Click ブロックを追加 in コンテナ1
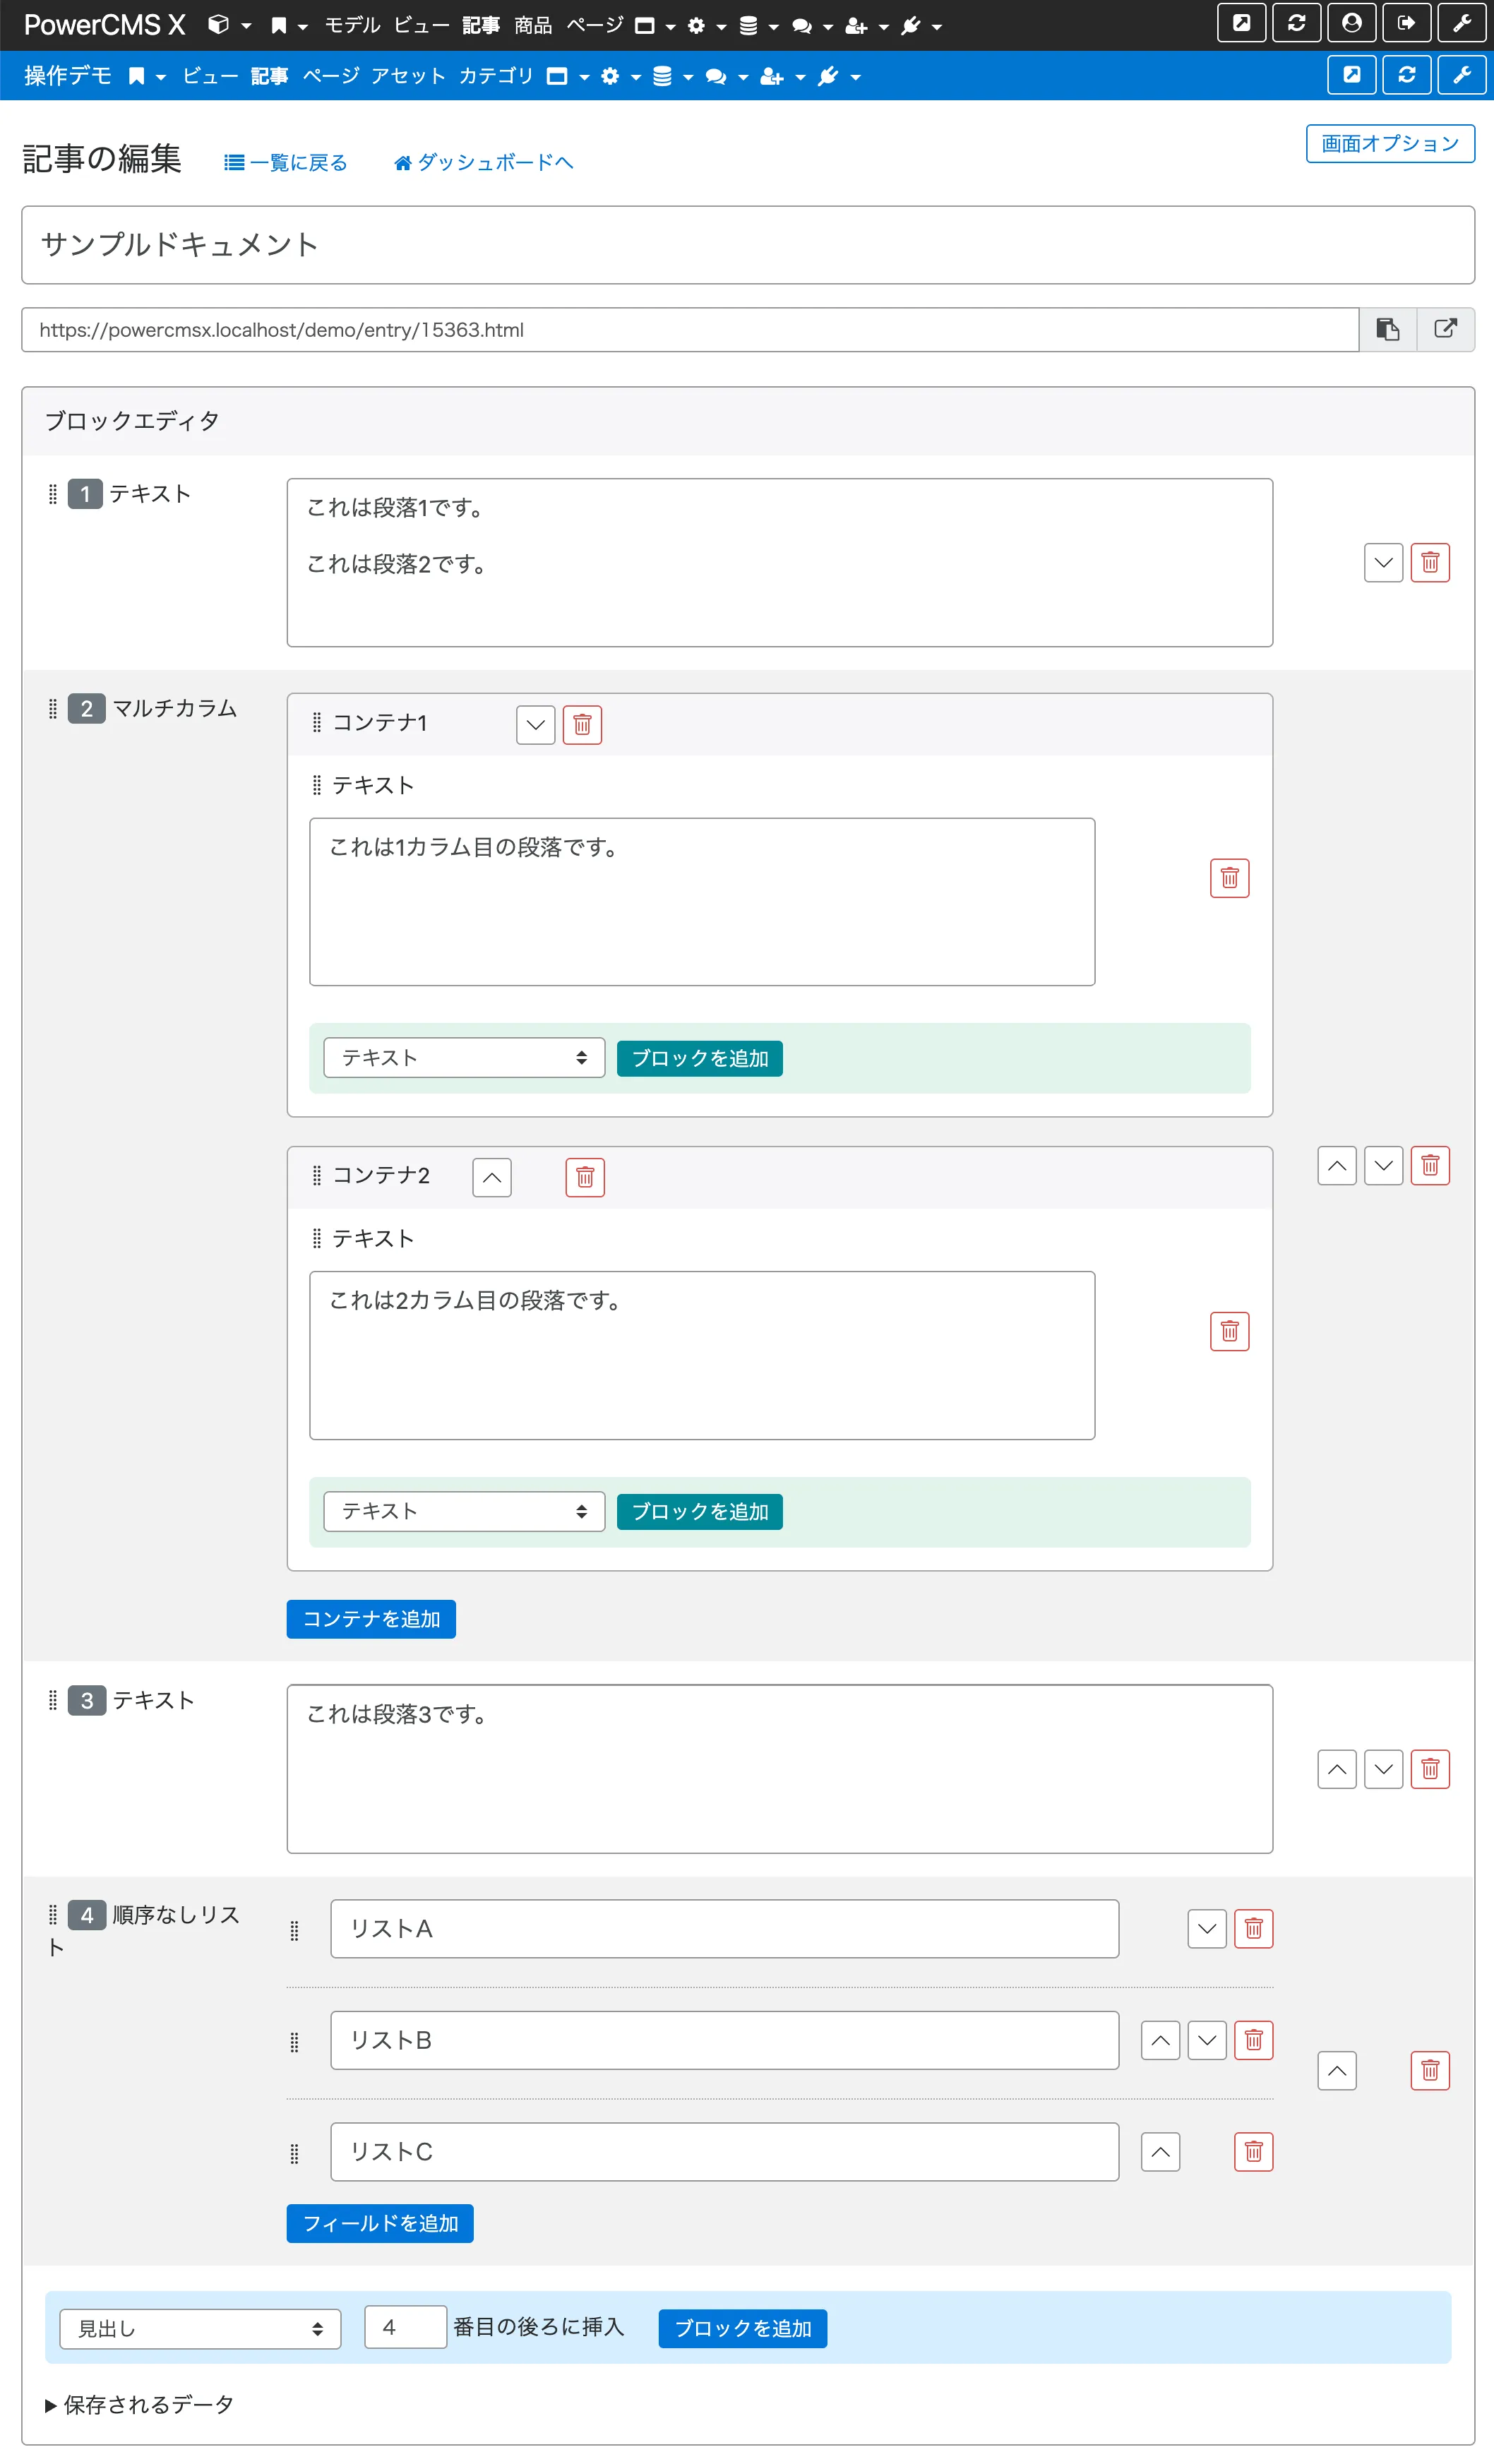The image size is (1494, 2464). [x=700, y=1058]
